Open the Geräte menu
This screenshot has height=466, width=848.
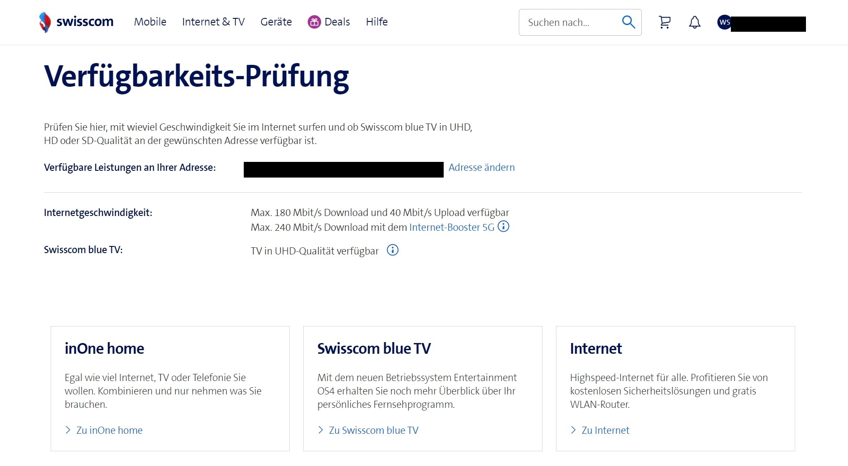tap(276, 22)
